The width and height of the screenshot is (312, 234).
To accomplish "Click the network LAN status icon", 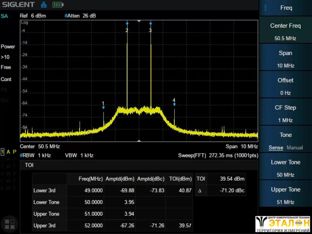I will (x=44, y=5).
